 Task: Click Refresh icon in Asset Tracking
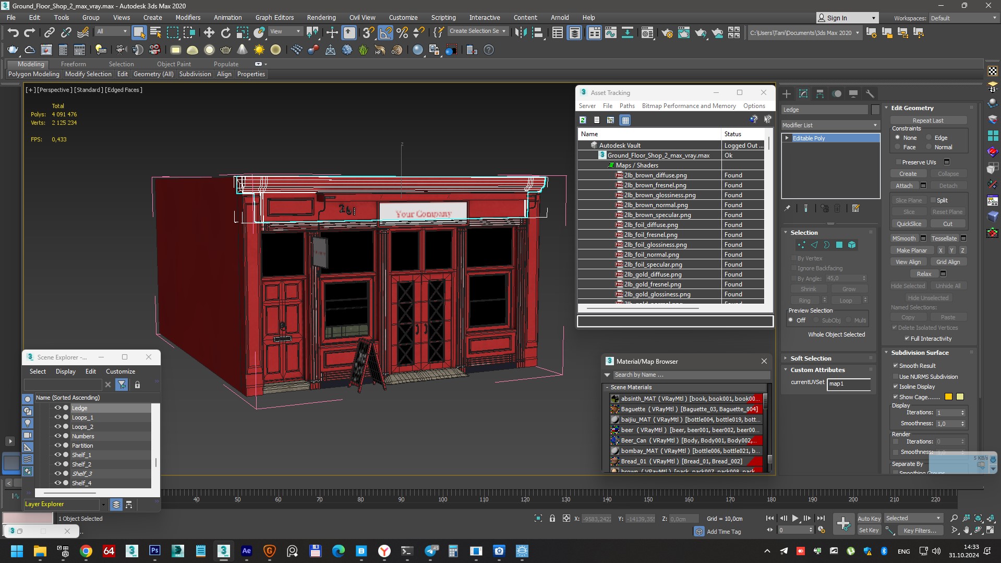583,120
